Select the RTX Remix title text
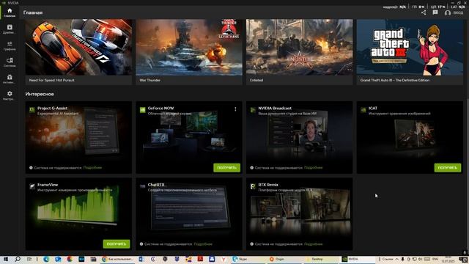 coord(268,185)
